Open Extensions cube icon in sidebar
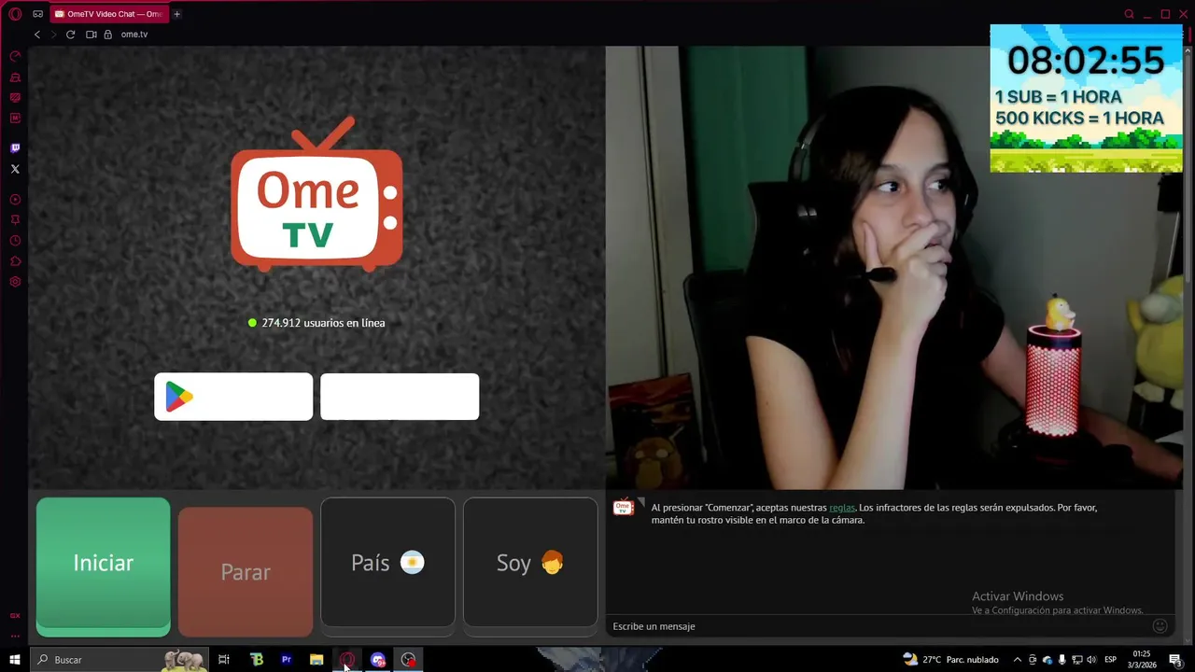This screenshot has width=1195, height=672. [x=15, y=261]
